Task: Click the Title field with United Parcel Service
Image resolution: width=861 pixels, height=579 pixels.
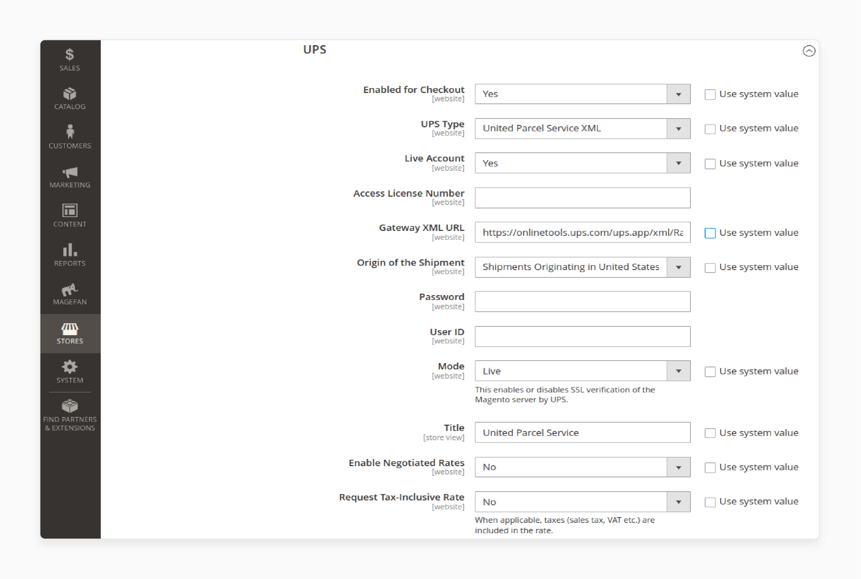Action: 582,432
